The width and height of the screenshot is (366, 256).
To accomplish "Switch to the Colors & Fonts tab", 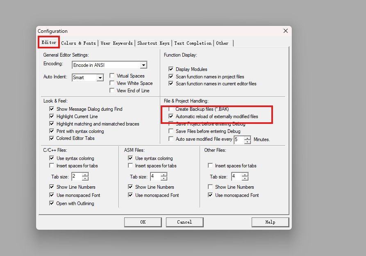I will pos(78,43).
